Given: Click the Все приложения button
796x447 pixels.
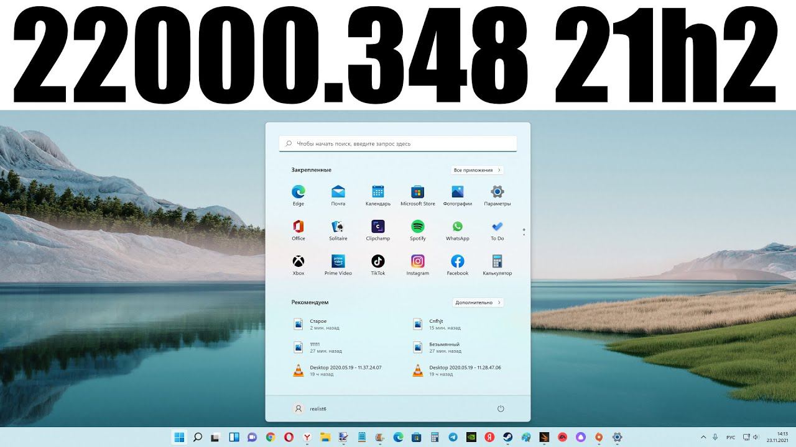Looking at the screenshot, I should 477,170.
